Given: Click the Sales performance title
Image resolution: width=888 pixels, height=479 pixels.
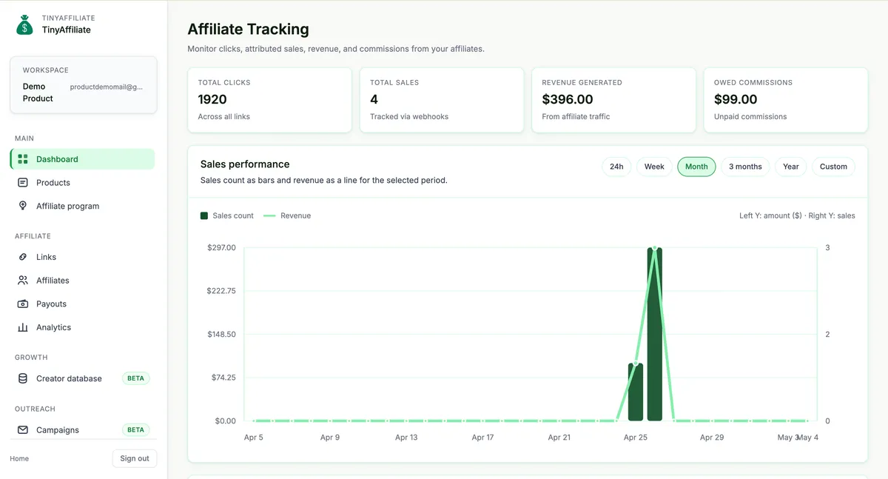Looking at the screenshot, I should pos(245,164).
